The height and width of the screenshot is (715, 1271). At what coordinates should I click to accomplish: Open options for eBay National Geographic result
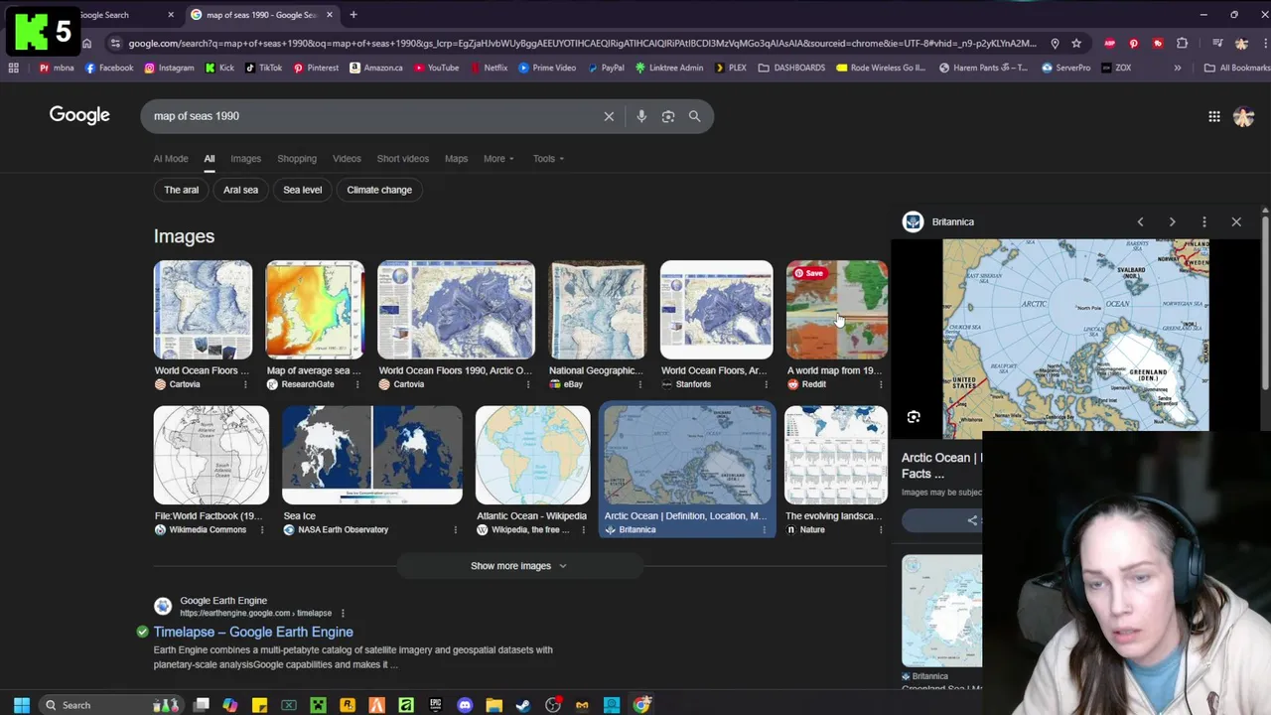(640, 384)
